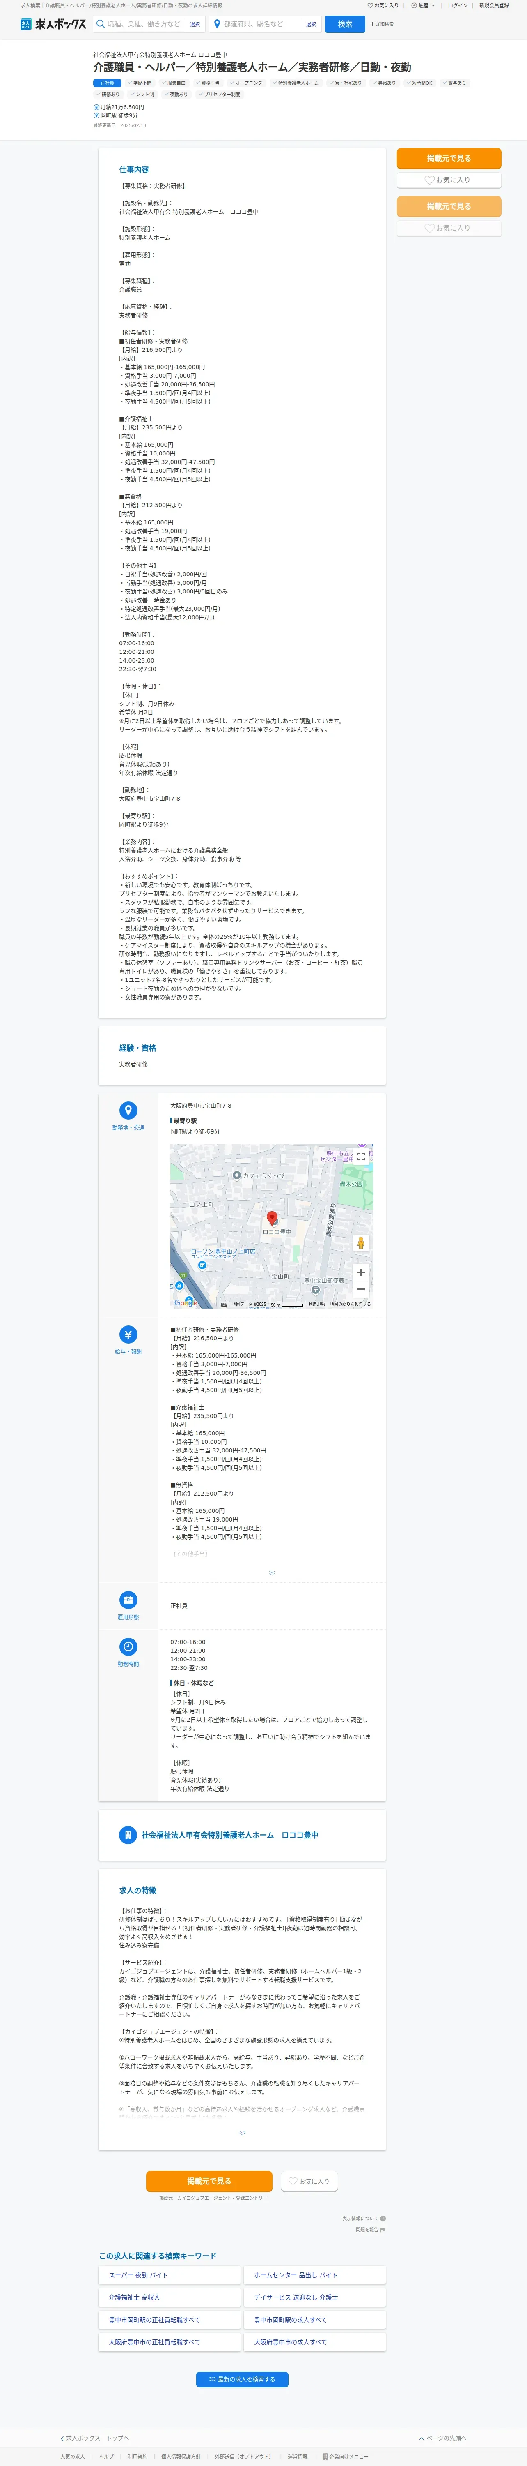Click the ローソン 豊中山ノ上町店 map label
Screen dimensions: 527x2466
[223, 1251]
